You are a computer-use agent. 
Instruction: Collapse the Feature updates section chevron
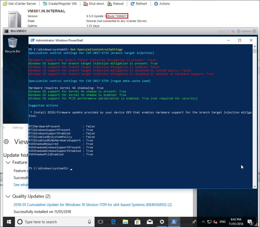8,162
